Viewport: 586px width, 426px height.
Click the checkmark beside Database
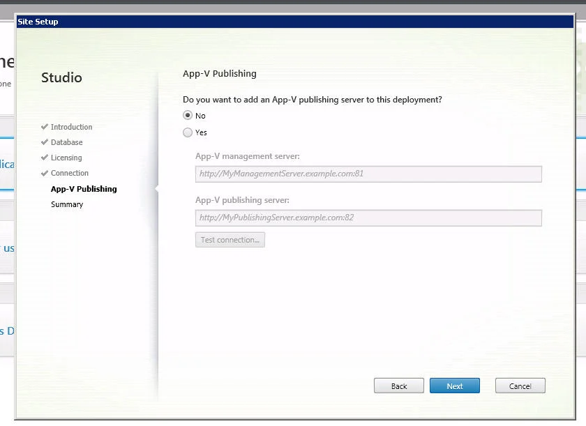[45, 142]
